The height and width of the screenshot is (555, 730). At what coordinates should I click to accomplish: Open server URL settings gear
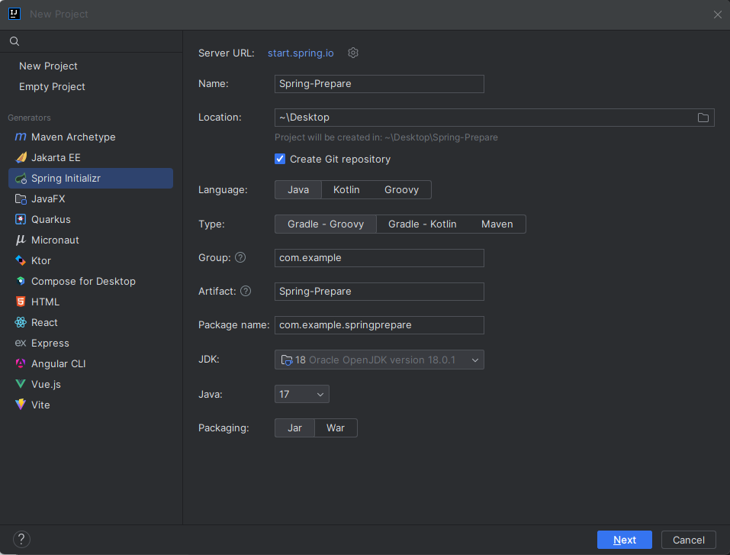point(353,53)
